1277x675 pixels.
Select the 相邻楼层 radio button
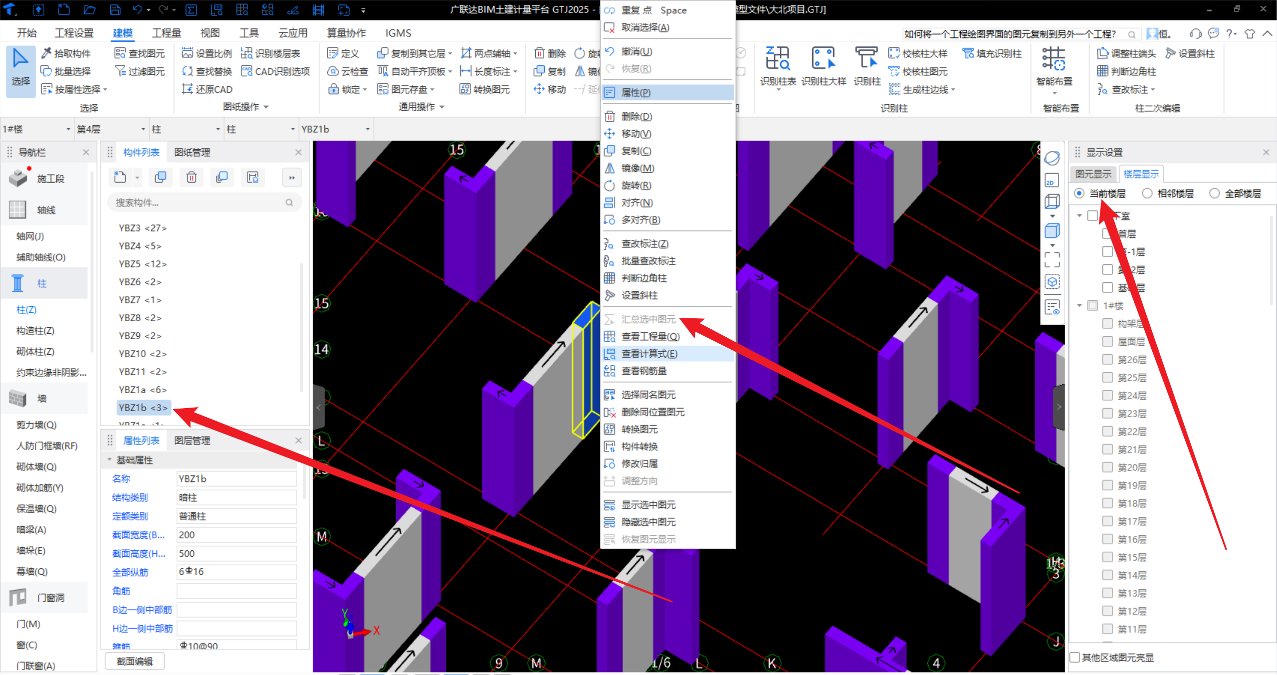tap(1147, 193)
